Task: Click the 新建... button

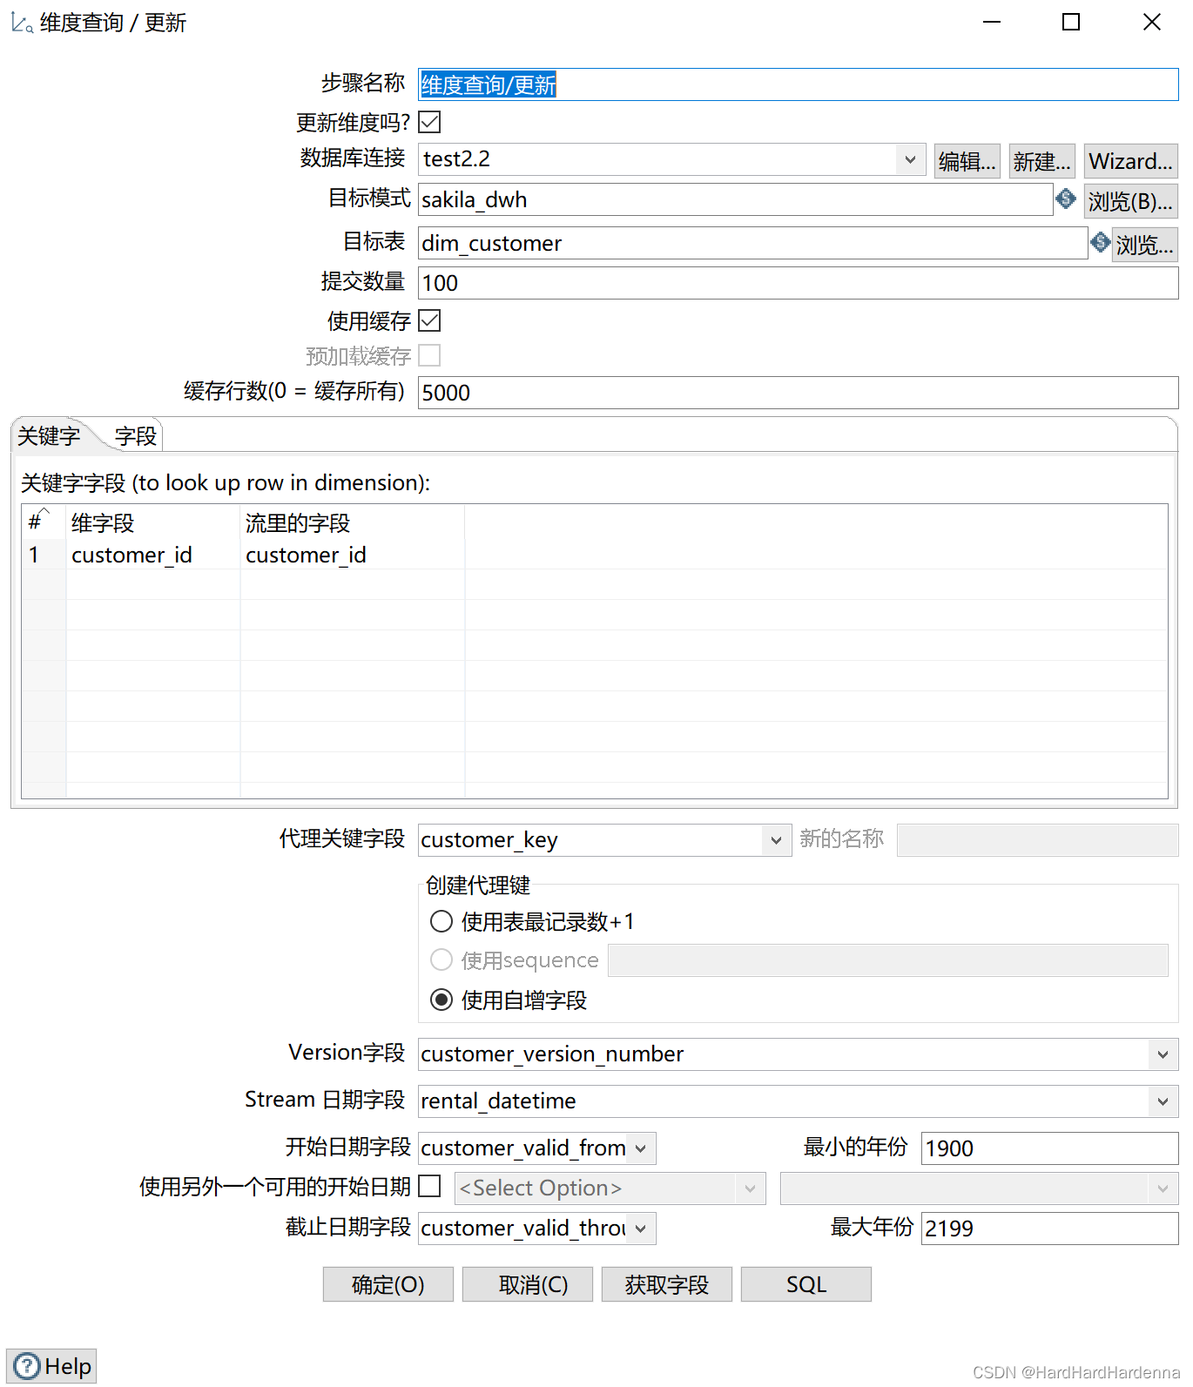Action: (1042, 161)
